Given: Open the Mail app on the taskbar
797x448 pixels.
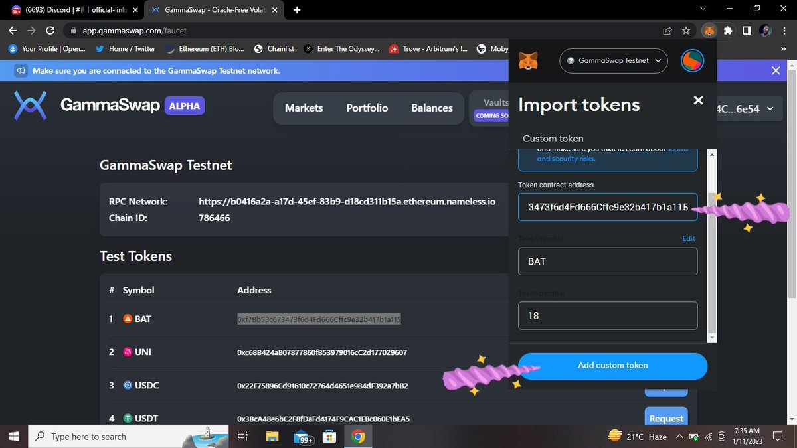Looking at the screenshot, I should pyautogui.click(x=302, y=437).
